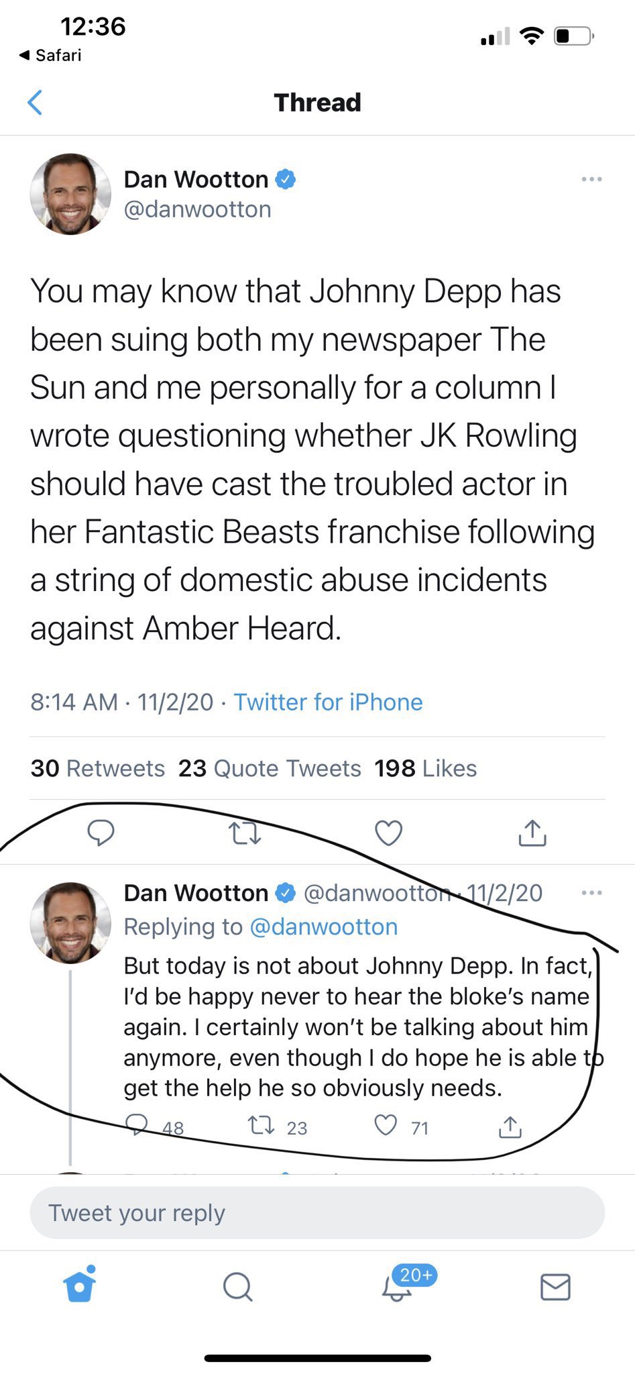Share the main tweet
Viewport: 635px width, 1374px height.
pos(532,833)
